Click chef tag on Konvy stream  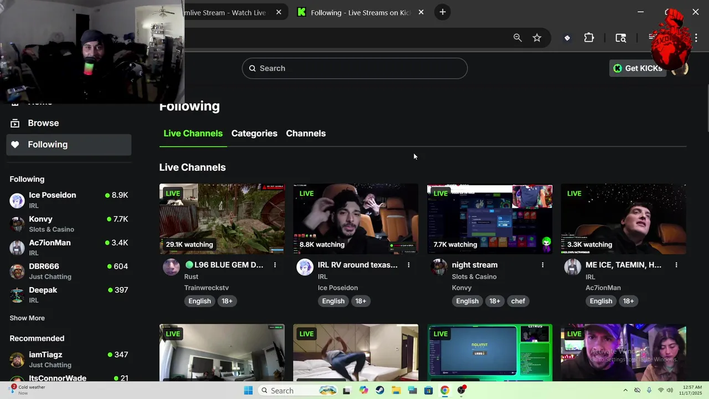[x=518, y=301]
